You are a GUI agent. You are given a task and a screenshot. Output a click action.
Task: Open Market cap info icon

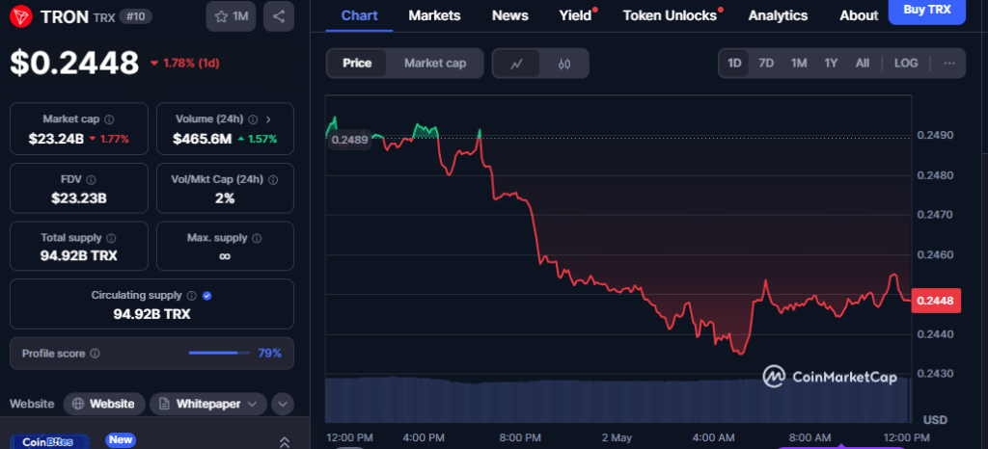coord(110,119)
